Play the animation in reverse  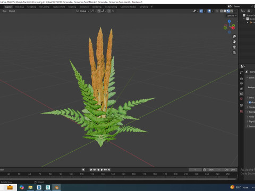98,170
